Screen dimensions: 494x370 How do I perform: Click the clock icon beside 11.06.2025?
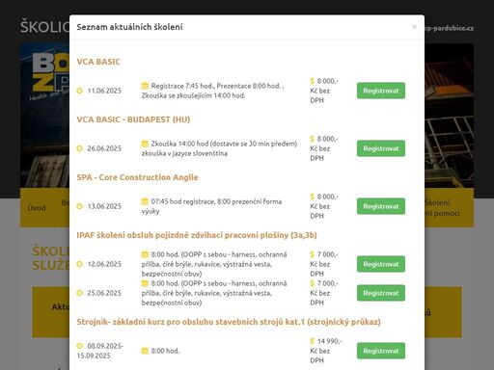80,91
